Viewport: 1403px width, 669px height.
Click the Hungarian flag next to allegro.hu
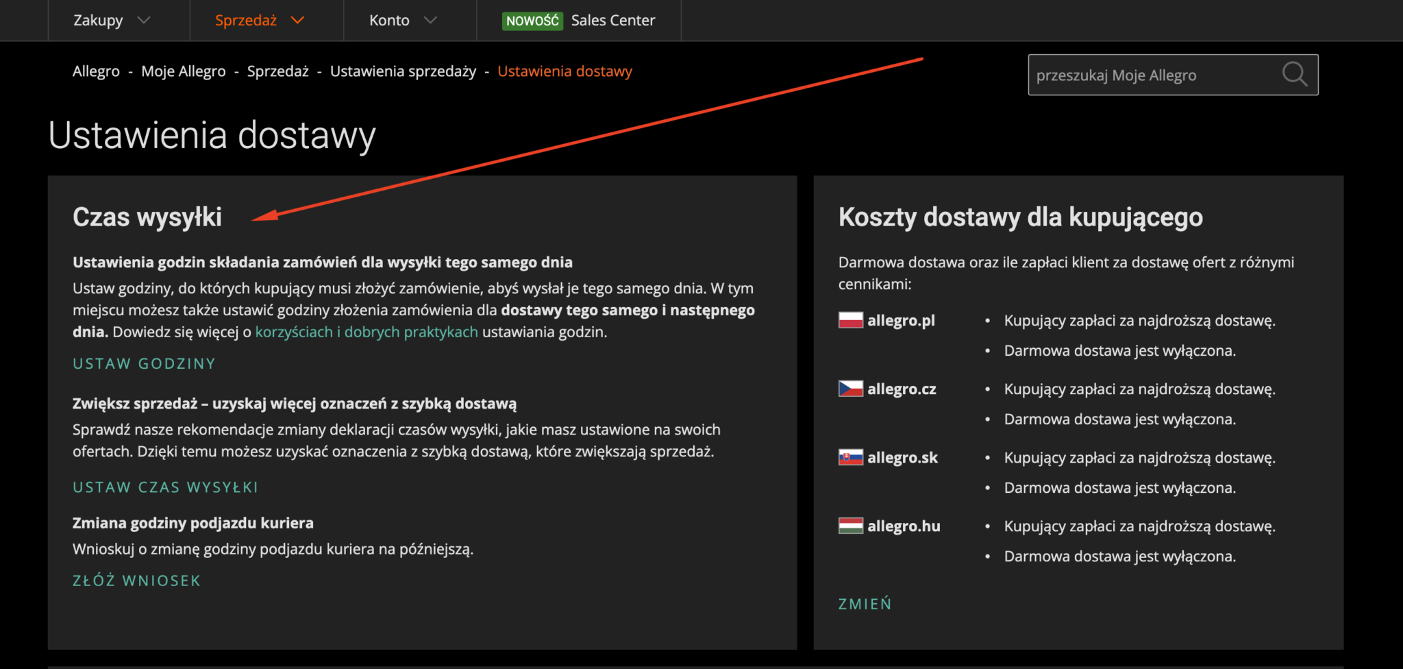tap(850, 526)
